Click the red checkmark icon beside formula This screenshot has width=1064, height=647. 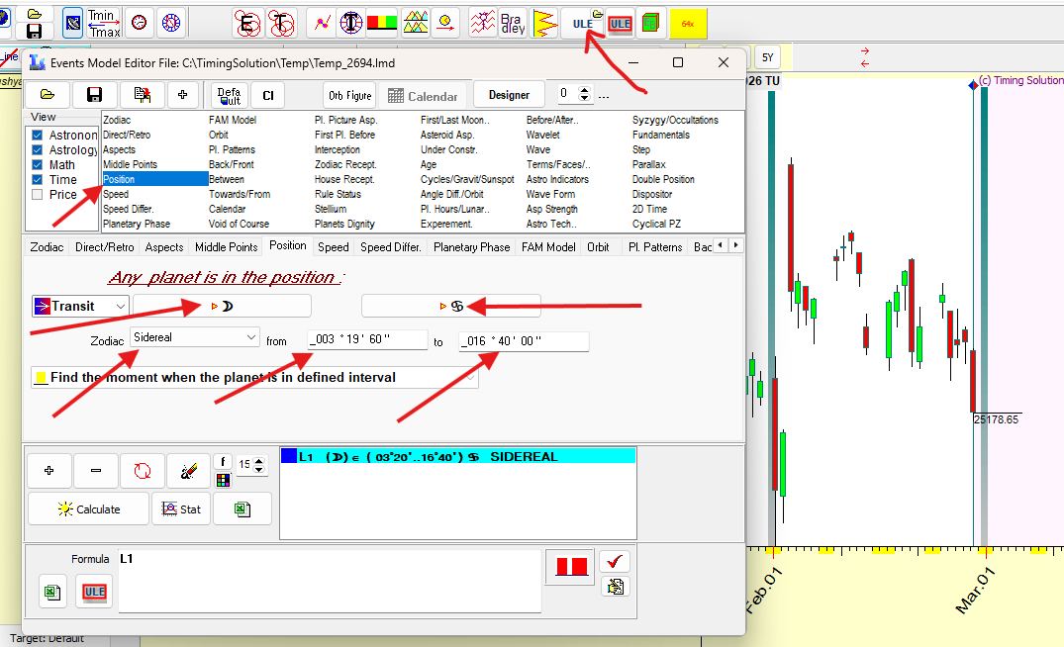tap(615, 561)
